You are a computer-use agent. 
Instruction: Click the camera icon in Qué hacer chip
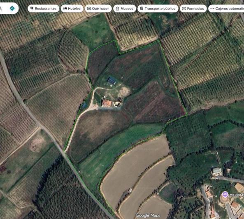(x=89, y=9)
